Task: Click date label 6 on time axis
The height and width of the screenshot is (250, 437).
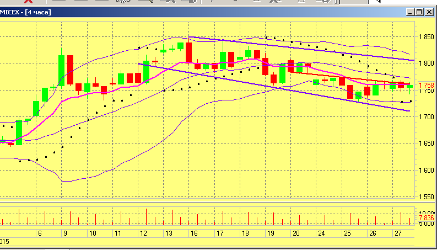Action: 40,233
